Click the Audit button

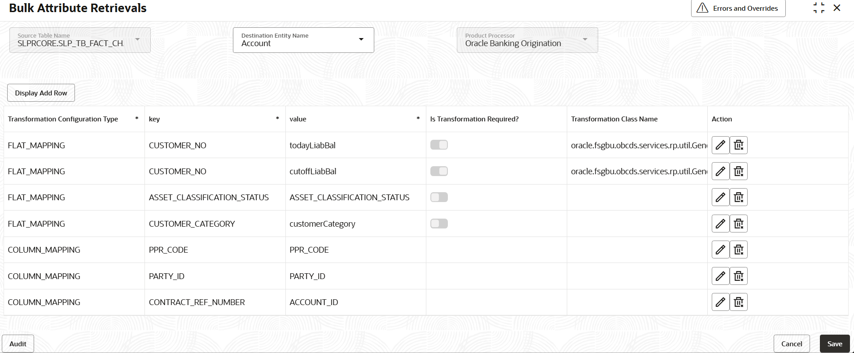18,344
